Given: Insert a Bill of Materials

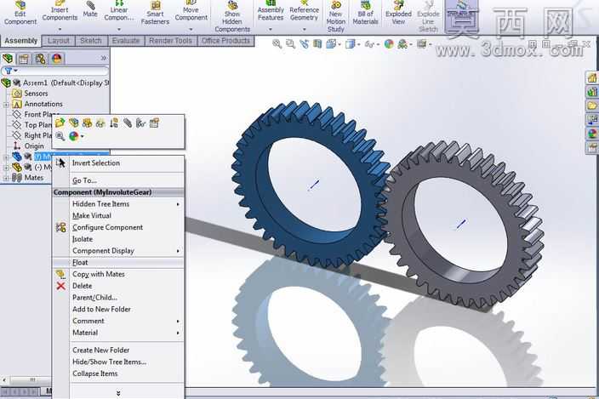Looking at the screenshot, I should (x=365, y=13).
